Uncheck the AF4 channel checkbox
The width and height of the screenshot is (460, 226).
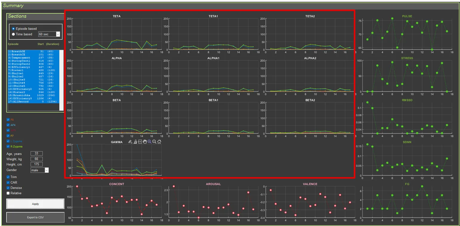8,125
